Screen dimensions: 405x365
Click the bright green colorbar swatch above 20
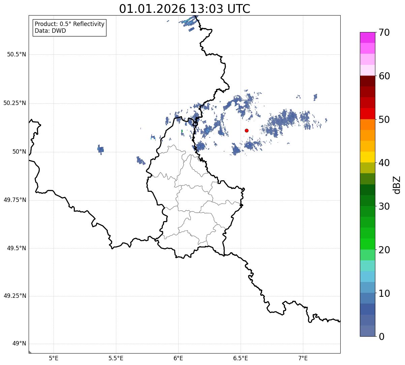(x=368, y=244)
